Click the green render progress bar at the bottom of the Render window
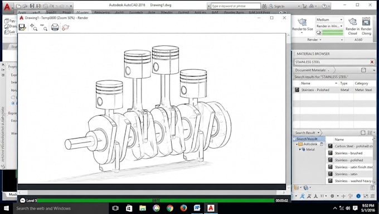Viewport: 379px width, 214px height. (156, 201)
